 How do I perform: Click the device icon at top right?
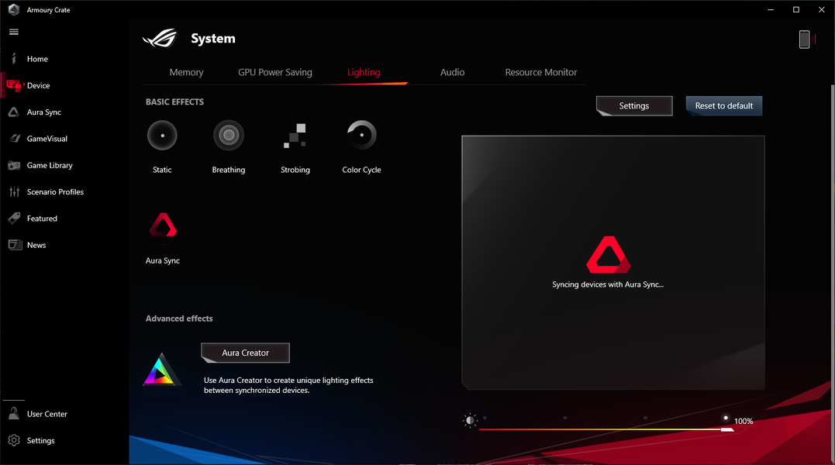[805, 39]
